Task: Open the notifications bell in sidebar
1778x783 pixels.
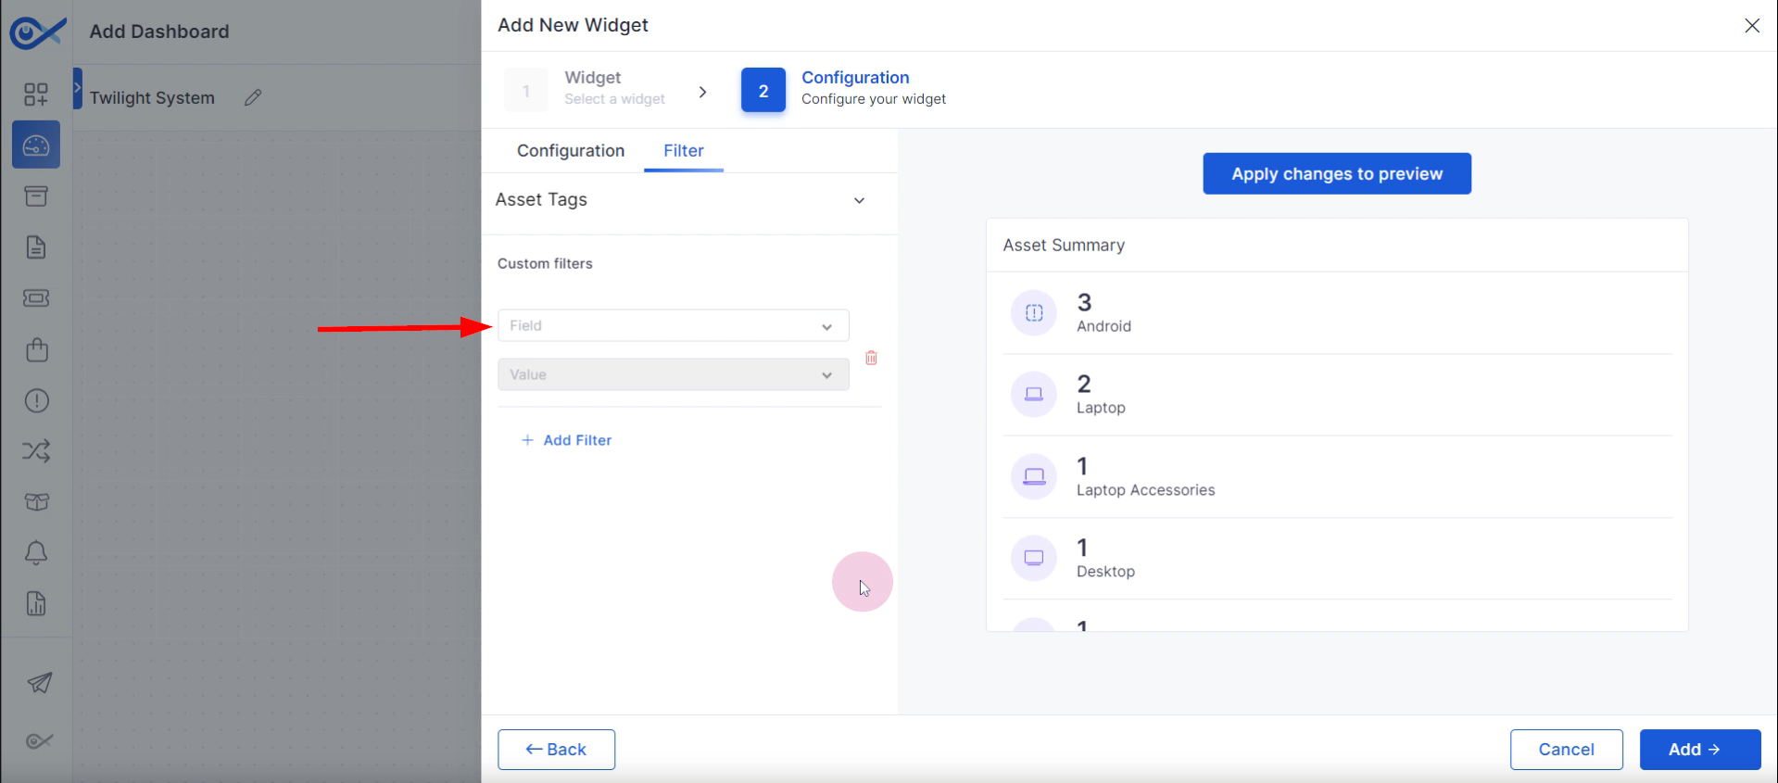Action: tap(36, 553)
